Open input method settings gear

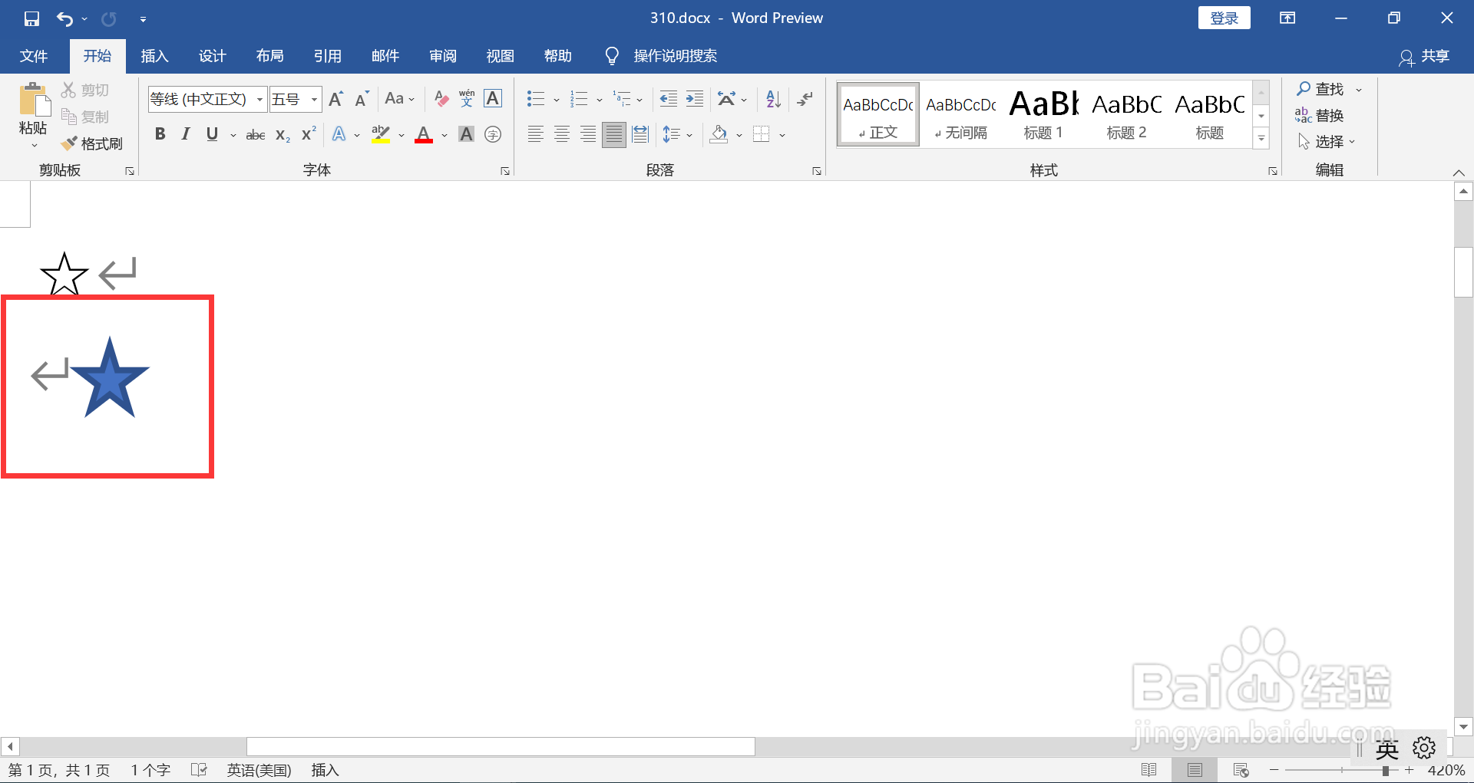click(x=1424, y=748)
